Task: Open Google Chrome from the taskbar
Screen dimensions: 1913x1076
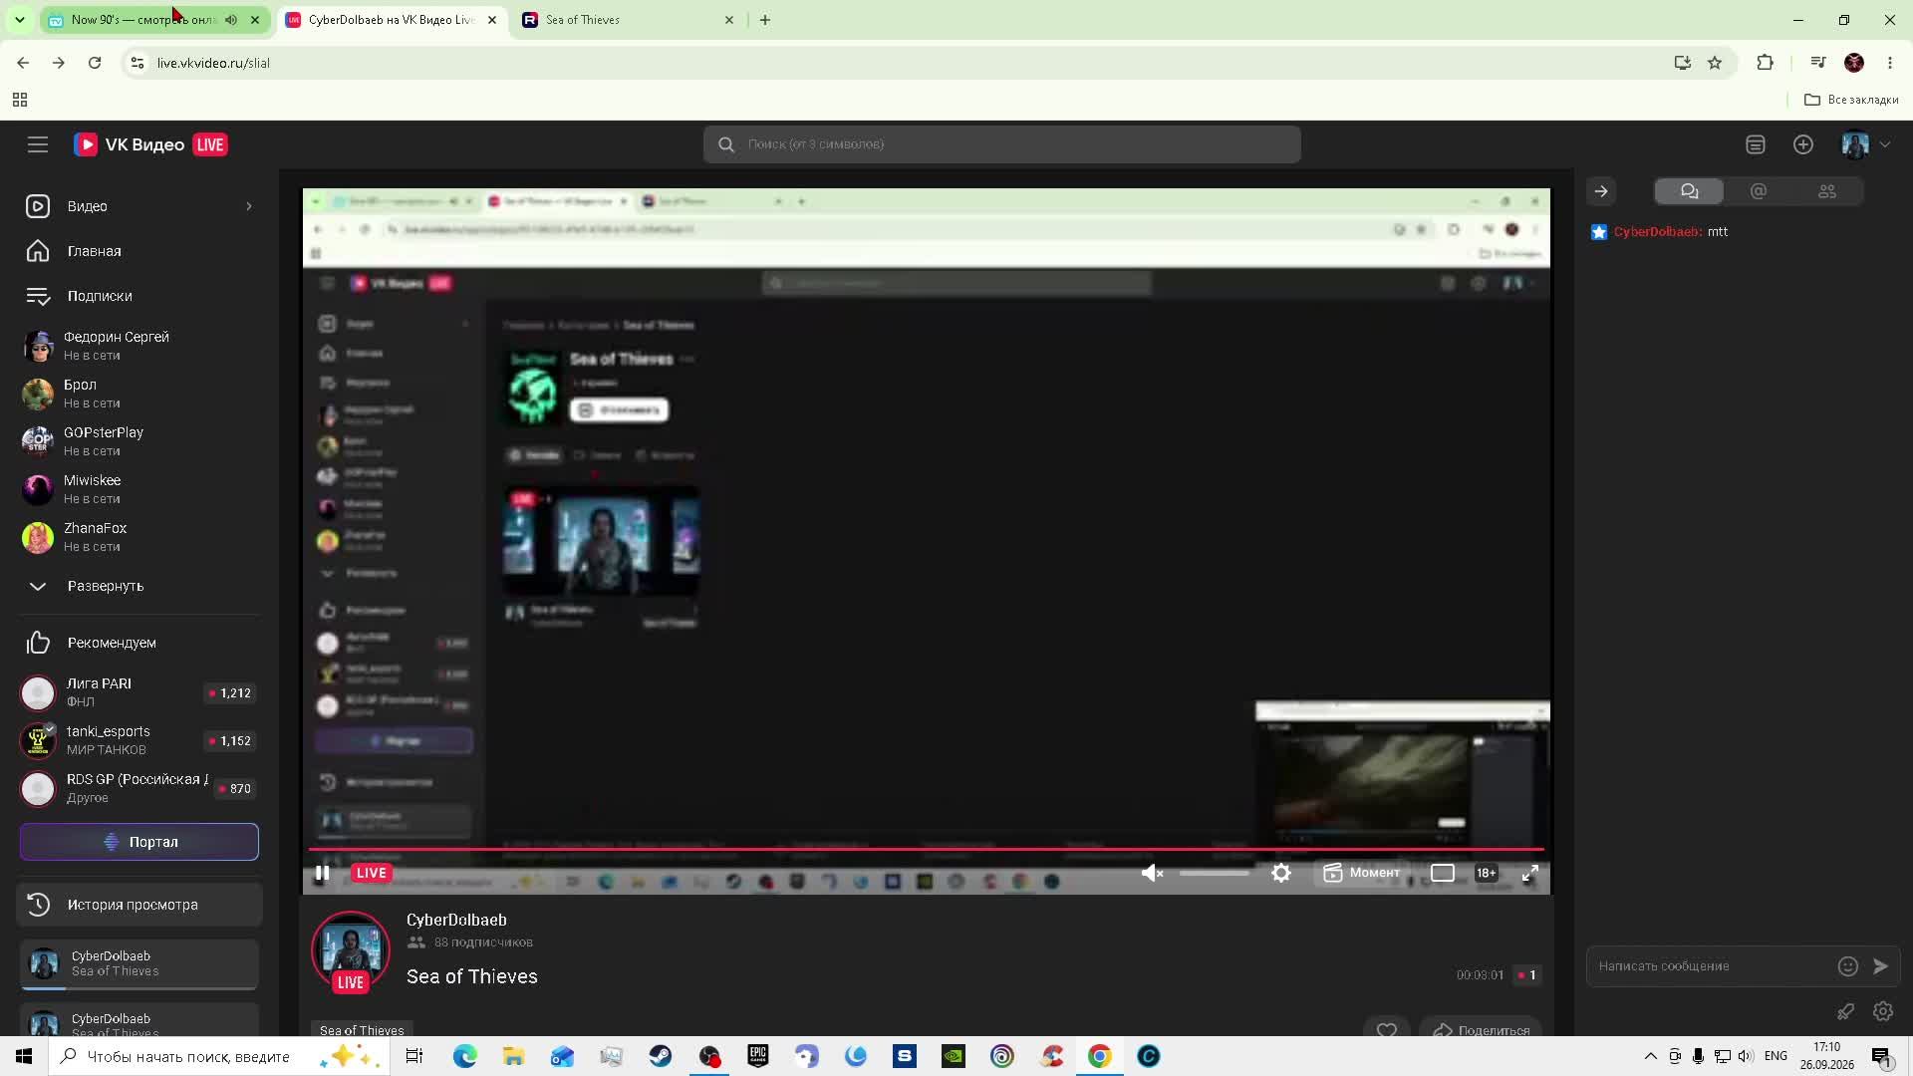Action: 1100,1056
